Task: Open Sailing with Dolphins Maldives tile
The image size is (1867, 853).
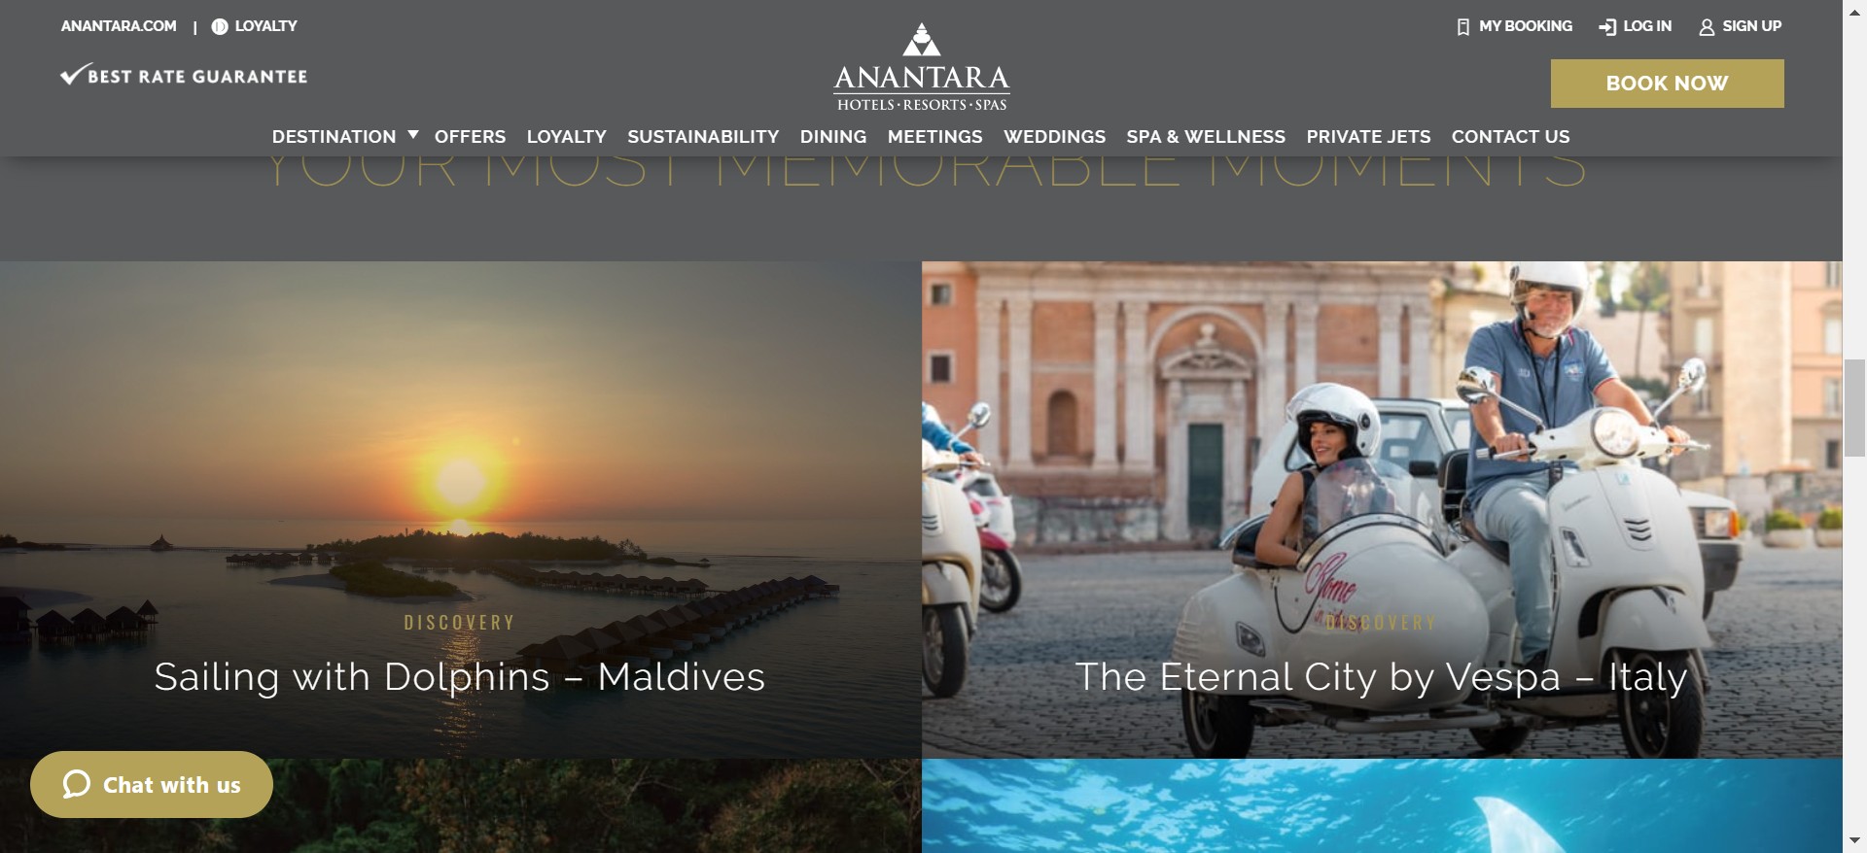Action: 460,509
